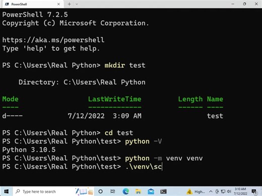
Task: Click the 'Python 3.10.5' output line
Action: click(x=29, y=150)
